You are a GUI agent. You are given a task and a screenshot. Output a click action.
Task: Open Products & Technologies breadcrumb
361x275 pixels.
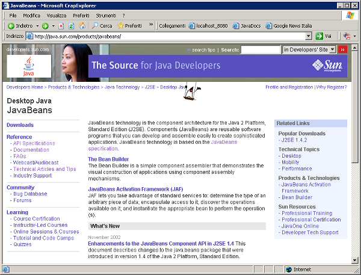73,87
